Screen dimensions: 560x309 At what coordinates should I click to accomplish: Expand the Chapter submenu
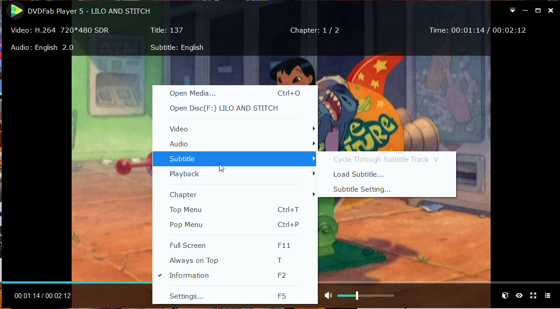click(235, 195)
